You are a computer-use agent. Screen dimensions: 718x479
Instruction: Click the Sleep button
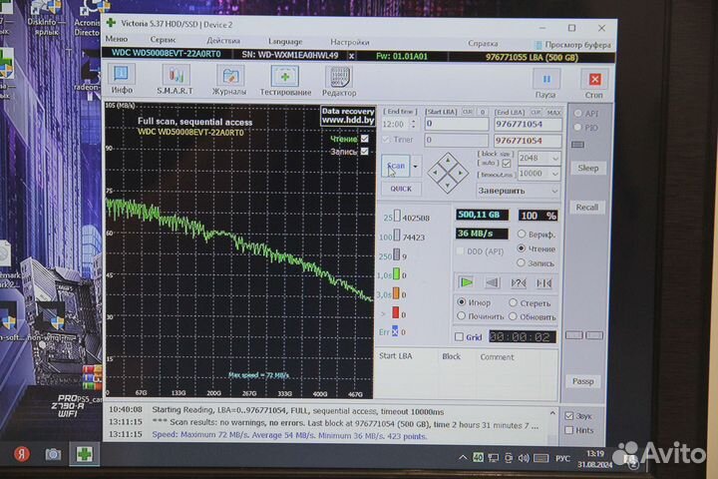(588, 168)
